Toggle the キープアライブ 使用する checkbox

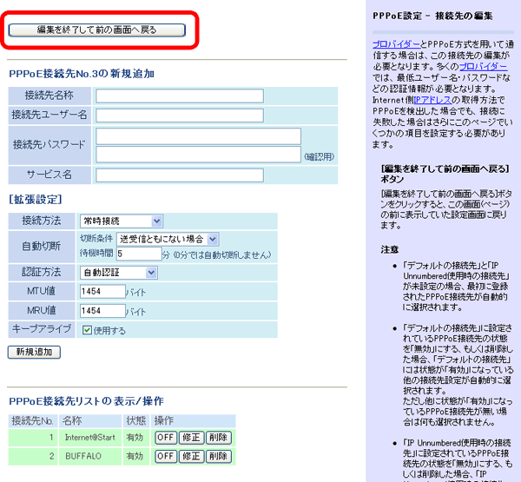(x=87, y=330)
